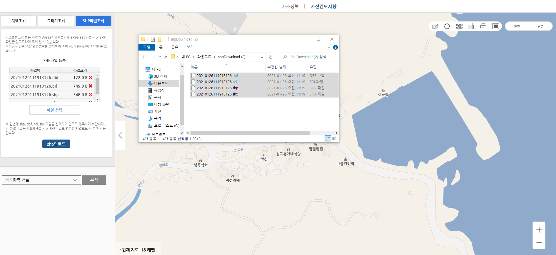556x255 pixels.
Task: Zoom in the map with plus button
Action: (539, 230)
